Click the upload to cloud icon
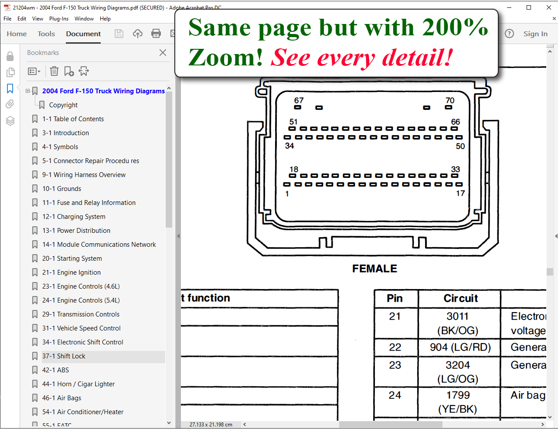Screen dimensions: 558x429 click(138, 34)
